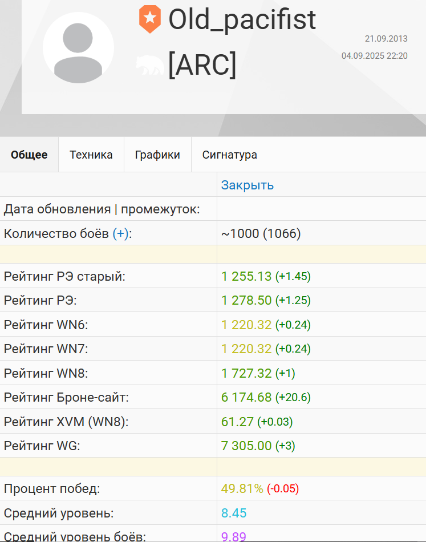Click the Рейтинг WN8: row label

point(46,373)
